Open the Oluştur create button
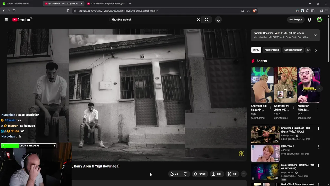Image resolution: width=330 pixels, height=186 pixels. (295, 20)
